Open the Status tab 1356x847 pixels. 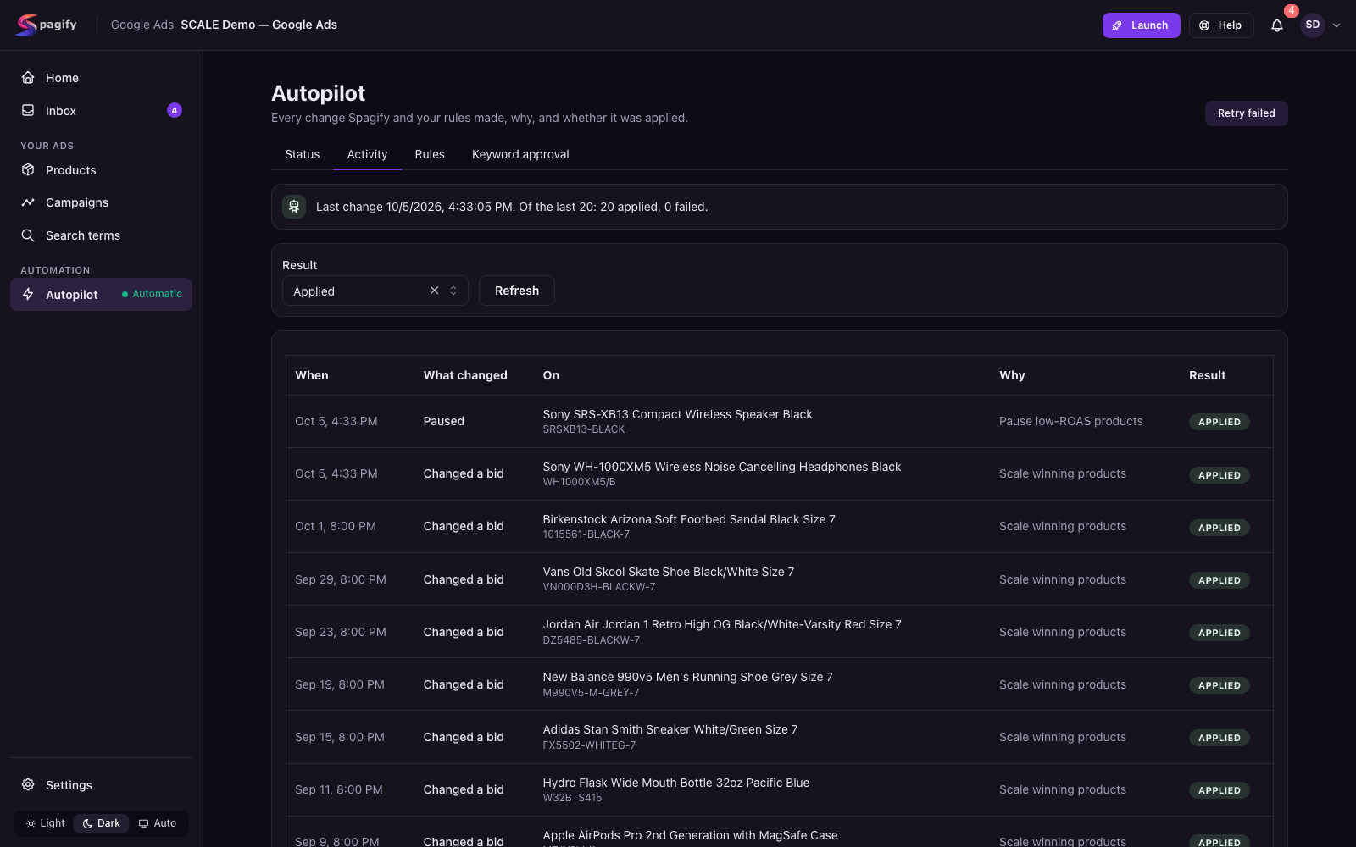coord(302,154)
